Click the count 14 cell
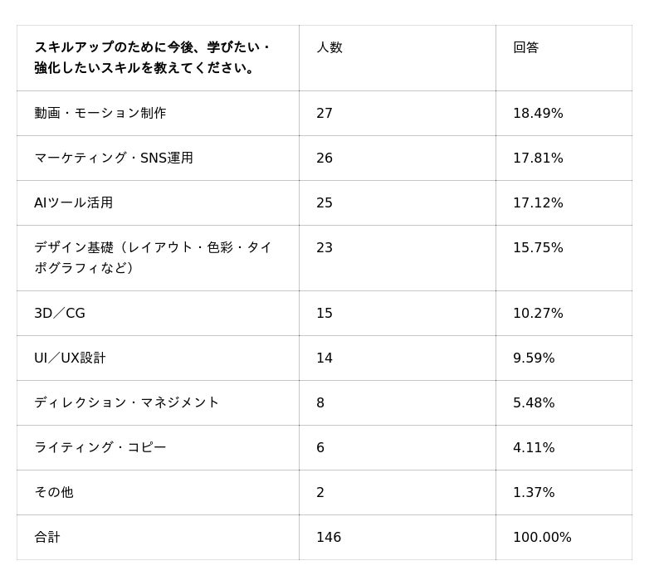664x585 pixels. [325, 358]
